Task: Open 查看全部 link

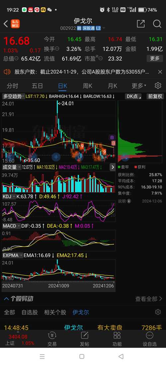Action: tap(149, 299)
